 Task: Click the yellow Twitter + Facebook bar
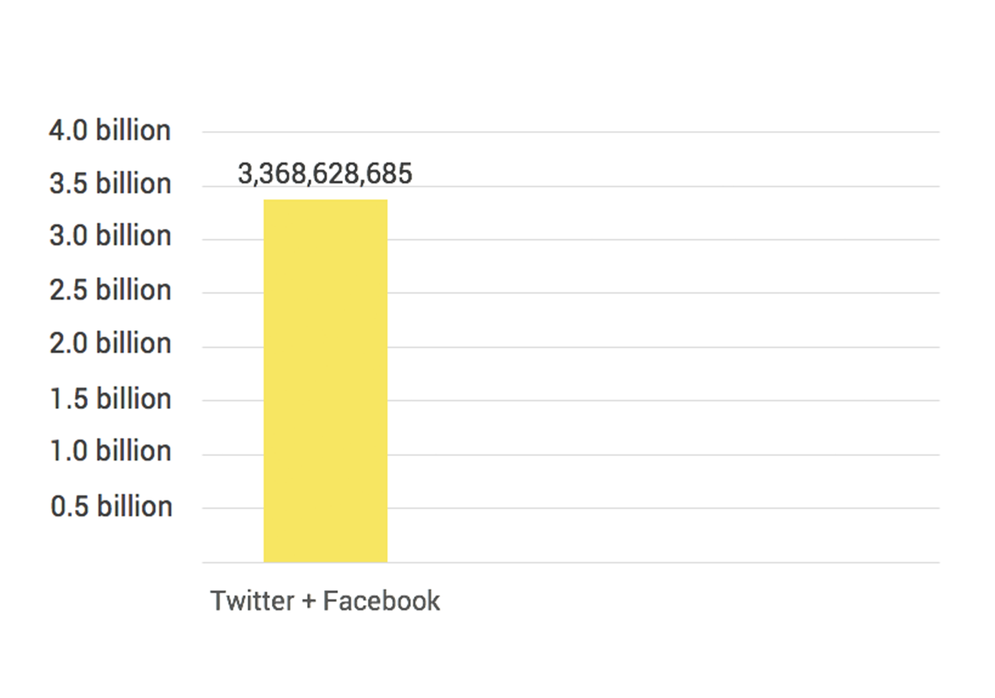[325, 381]
